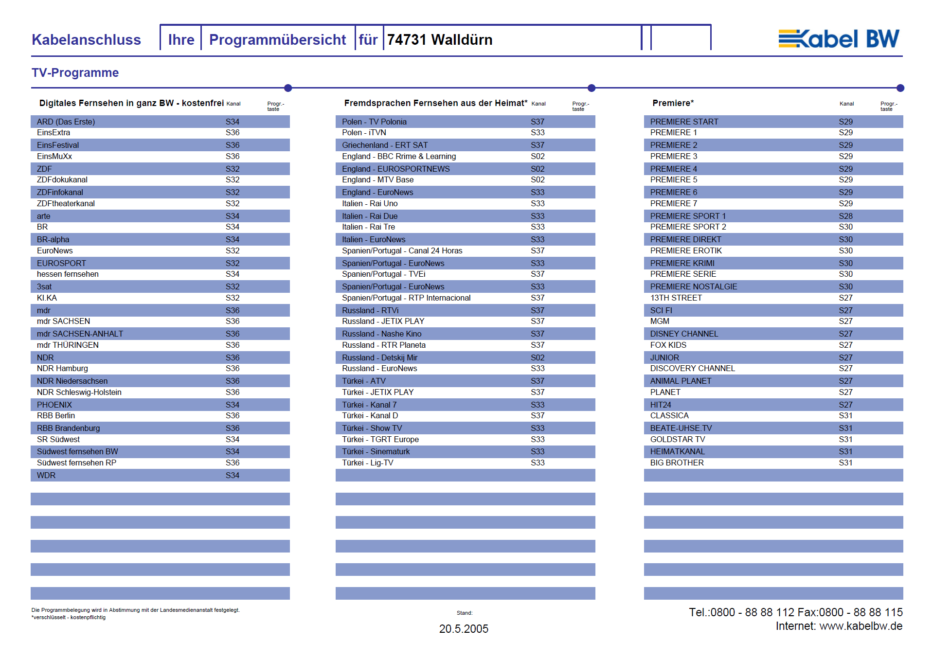The width and height of the screenshot is (933, 660).
Task: Select the WDR channel row
Action: coord(160,475)
